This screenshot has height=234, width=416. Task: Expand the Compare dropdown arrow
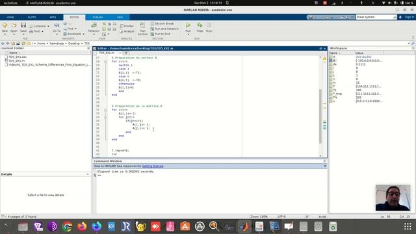point(48,26)
